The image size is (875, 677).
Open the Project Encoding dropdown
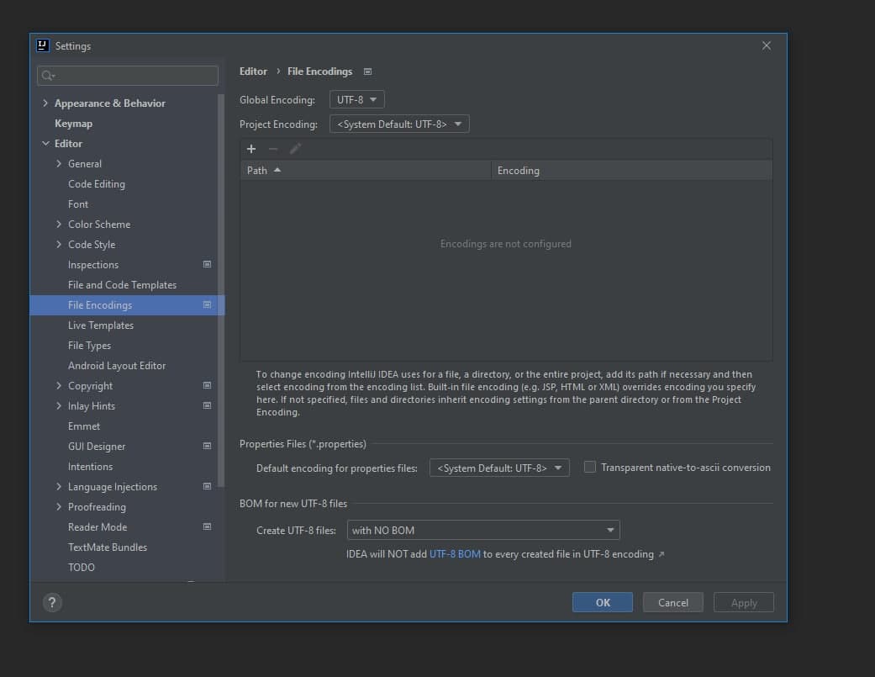pos(399,124)
